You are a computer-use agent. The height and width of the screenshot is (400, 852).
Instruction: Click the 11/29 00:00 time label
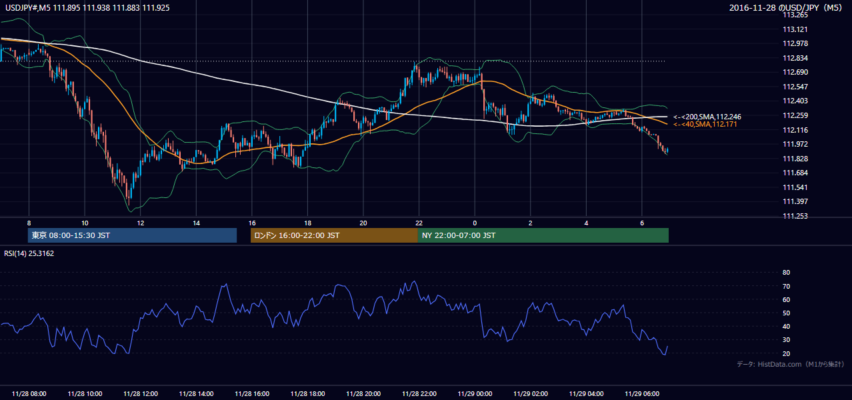click(475, 393)
